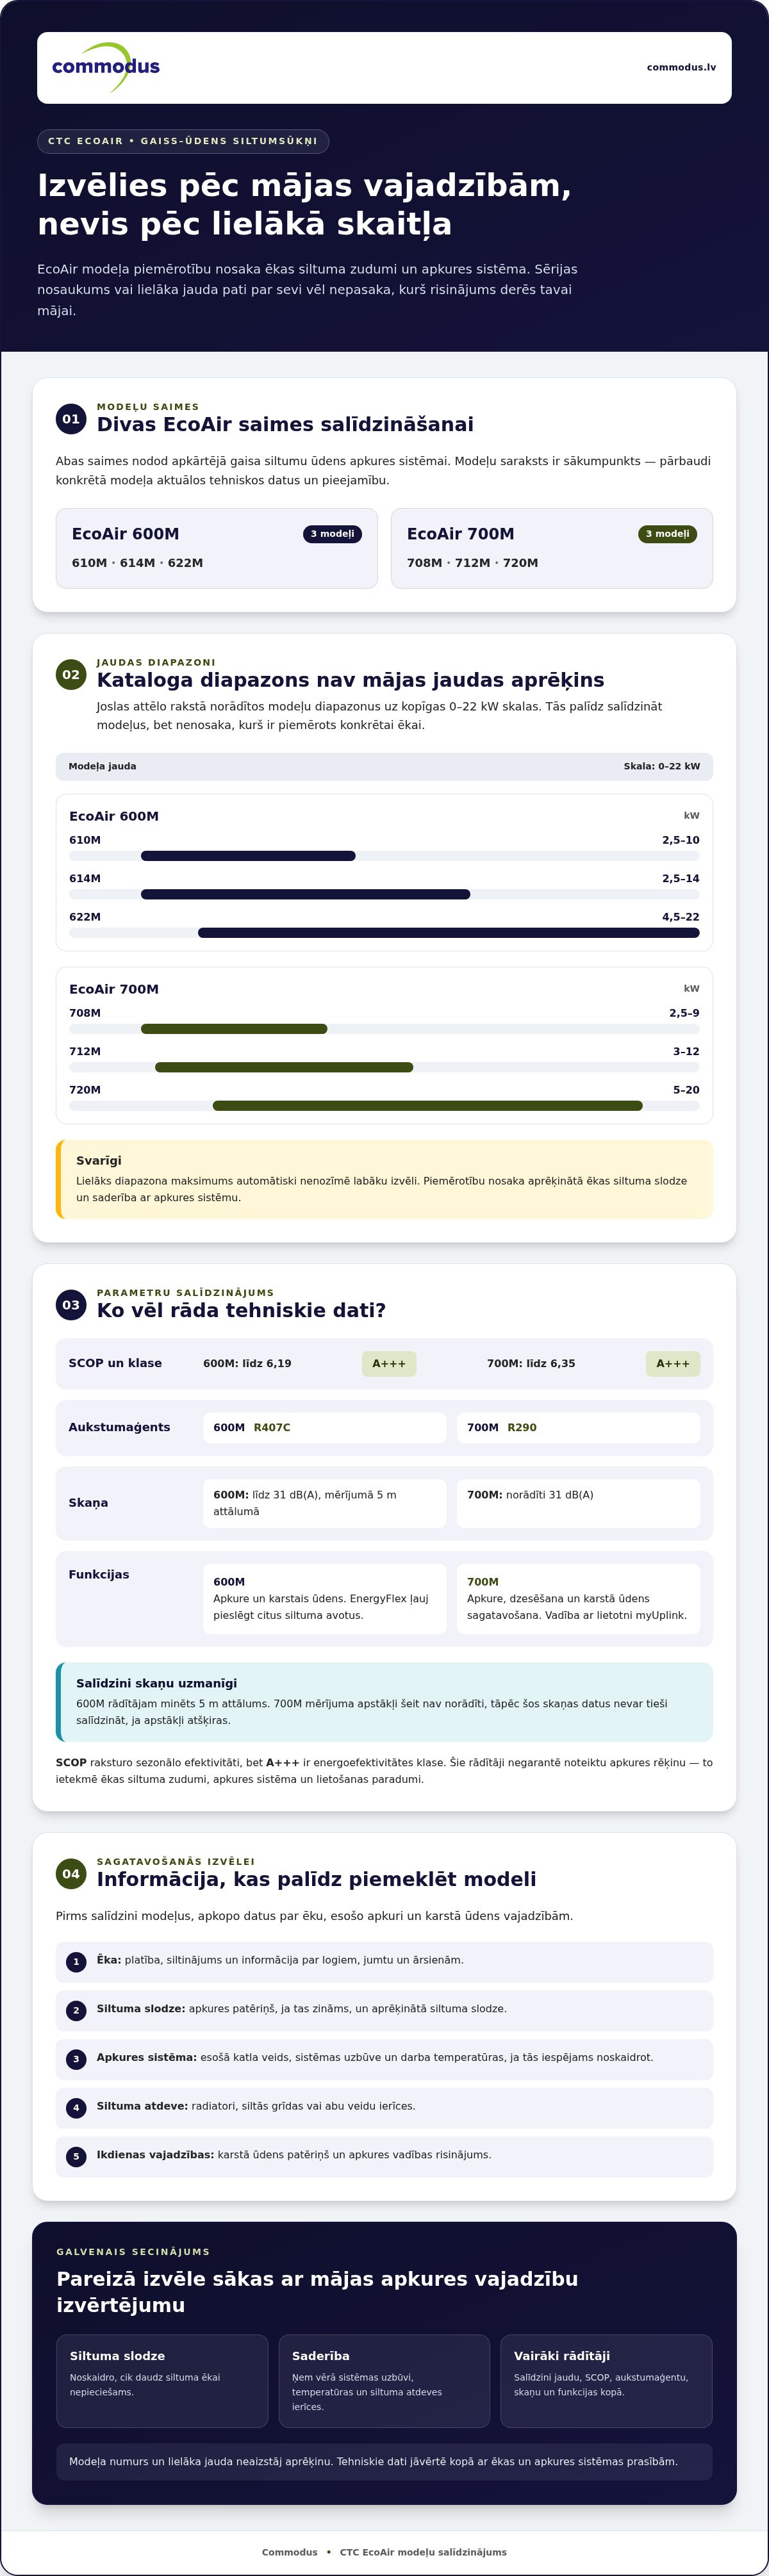Click the Svarīgi warning note

pos(384,1179)
